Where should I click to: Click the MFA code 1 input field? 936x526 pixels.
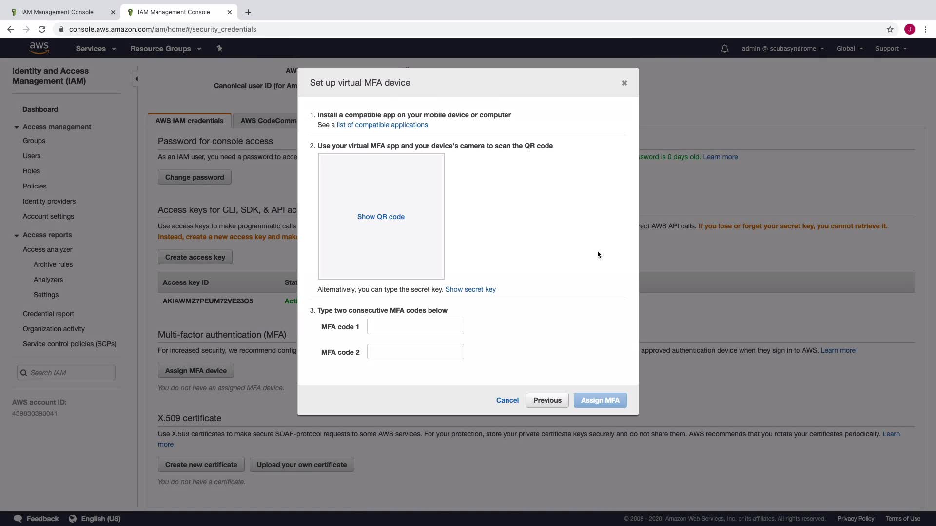pyautogui.click(x=415, y=326)
